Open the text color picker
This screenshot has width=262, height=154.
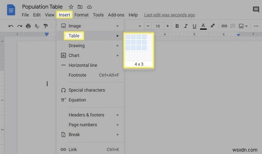[x=203, y=26]
